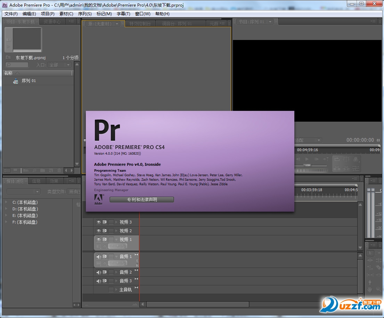Open 文件(F) menu

pyautogui.click(x=11, y=14)
